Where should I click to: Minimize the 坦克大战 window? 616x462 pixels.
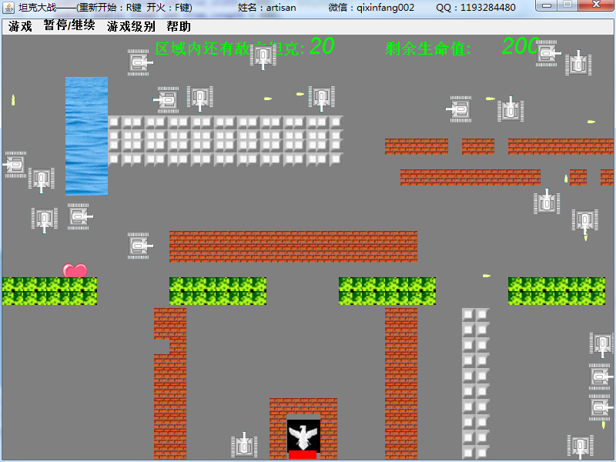tap(547, 5)
